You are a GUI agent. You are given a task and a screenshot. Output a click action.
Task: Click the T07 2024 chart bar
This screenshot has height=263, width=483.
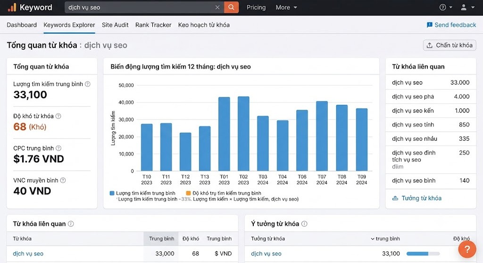click(322, 136)
